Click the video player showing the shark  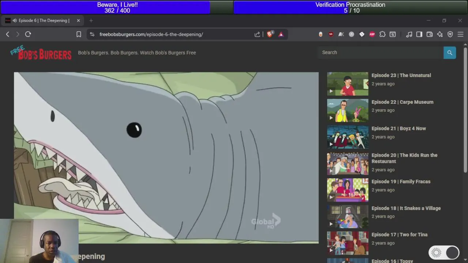166,158
